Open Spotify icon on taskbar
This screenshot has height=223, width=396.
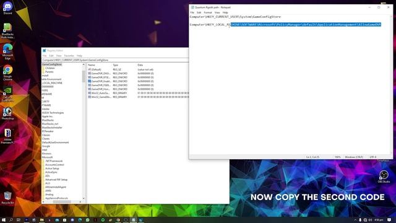(103, 220)
